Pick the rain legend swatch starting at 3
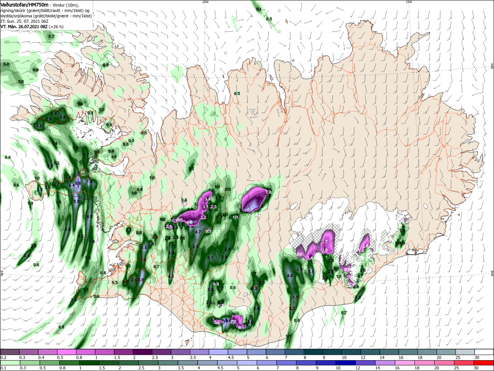The image size is (494, 371). pyautogui.click(x=168, y=362)
